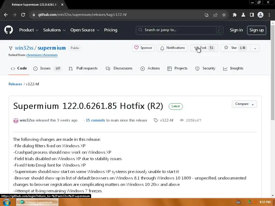
Task: Click the Sponsor button
Action: (143, 48)
